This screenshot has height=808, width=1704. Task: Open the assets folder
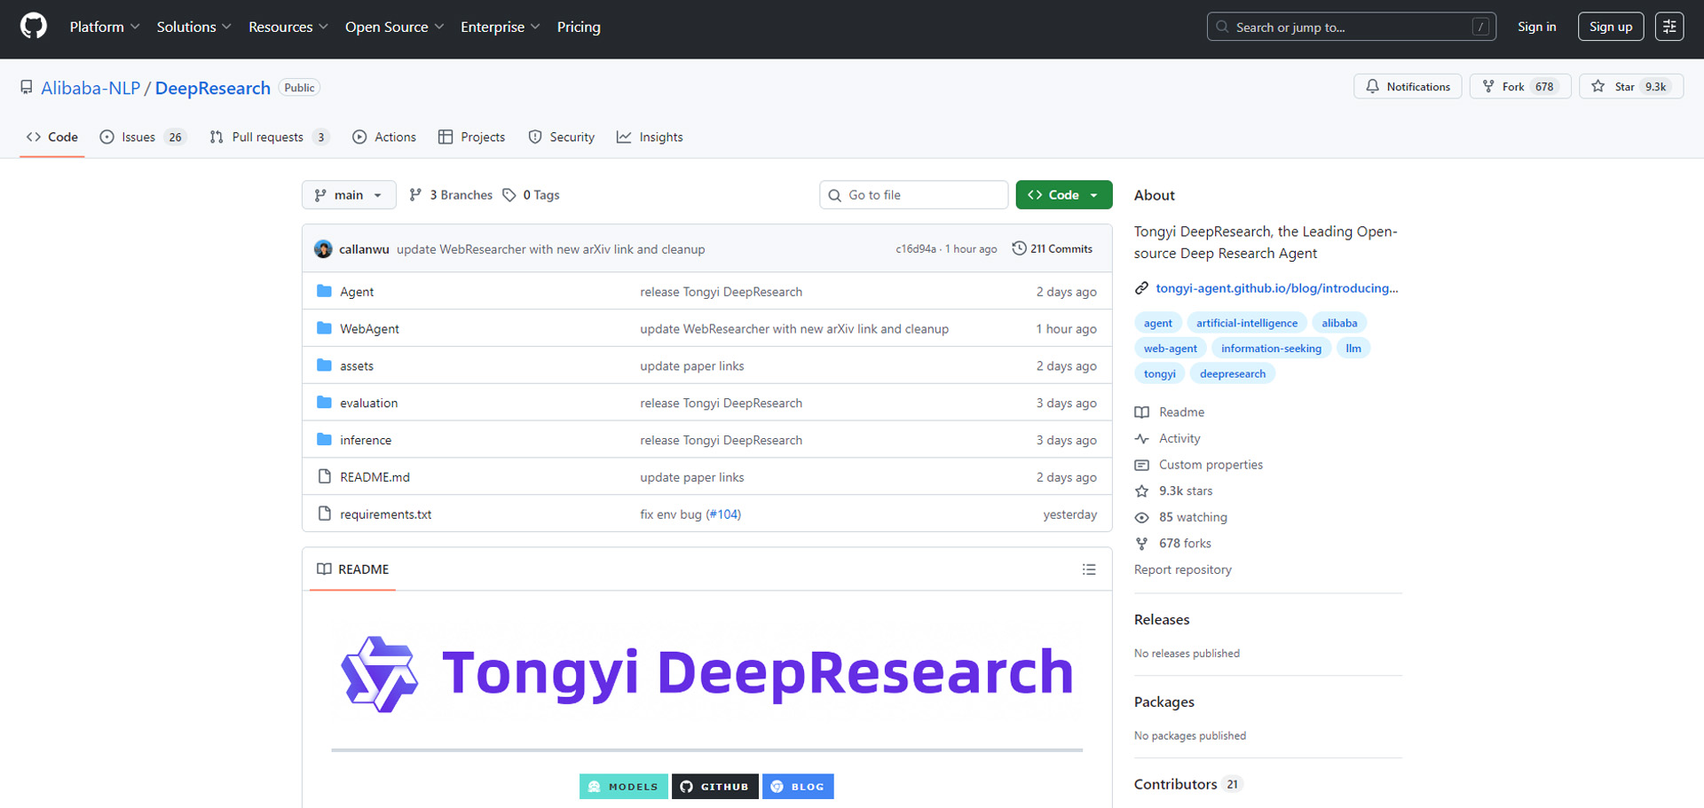coord(357,366)
